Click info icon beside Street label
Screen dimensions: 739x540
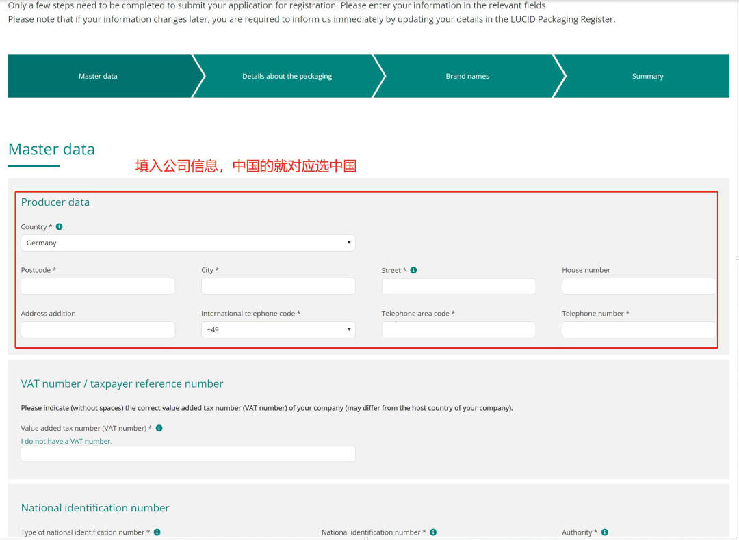(x=413, y=270)
